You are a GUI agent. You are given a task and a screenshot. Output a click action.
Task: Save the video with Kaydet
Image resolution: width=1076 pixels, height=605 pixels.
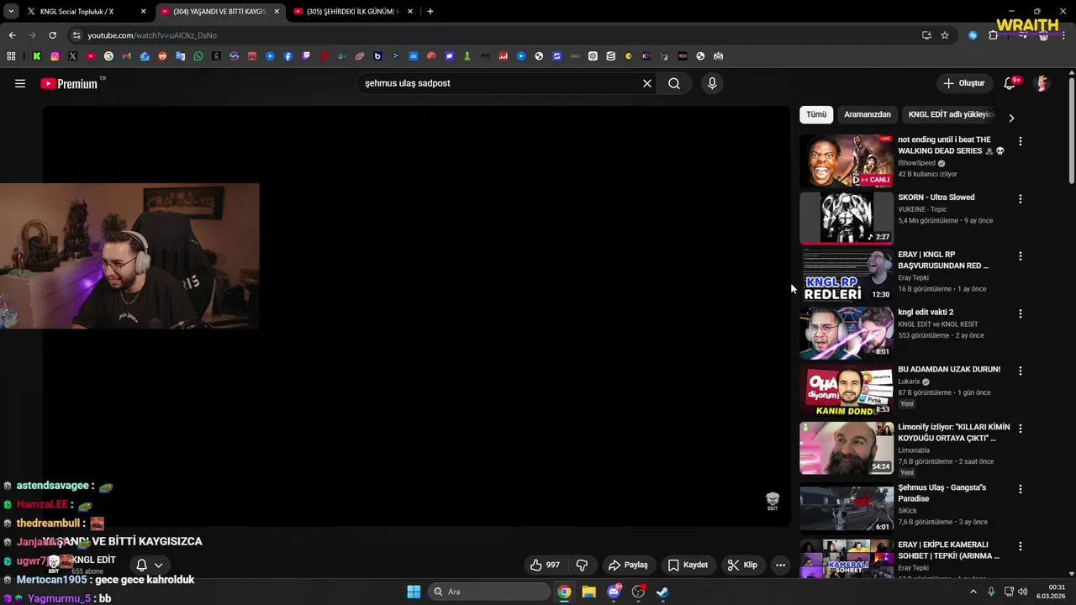tap(688, 565)
